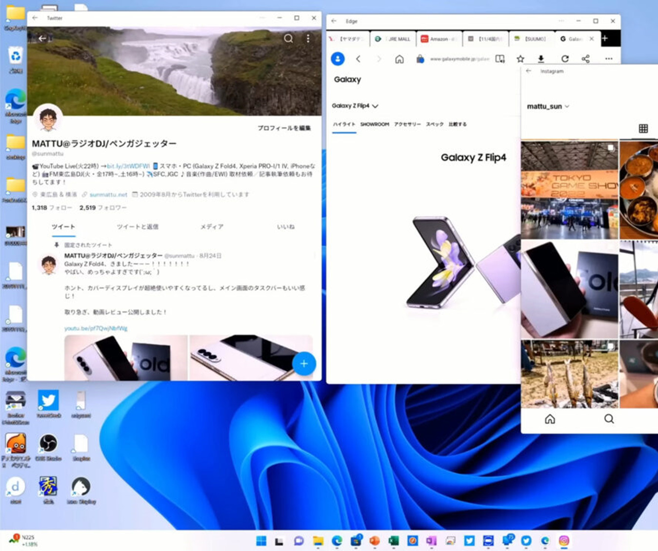Open Tokyo Game Show Instagram post thumbnail
This screenshot has height=551, width=658.
click(569, 190)
